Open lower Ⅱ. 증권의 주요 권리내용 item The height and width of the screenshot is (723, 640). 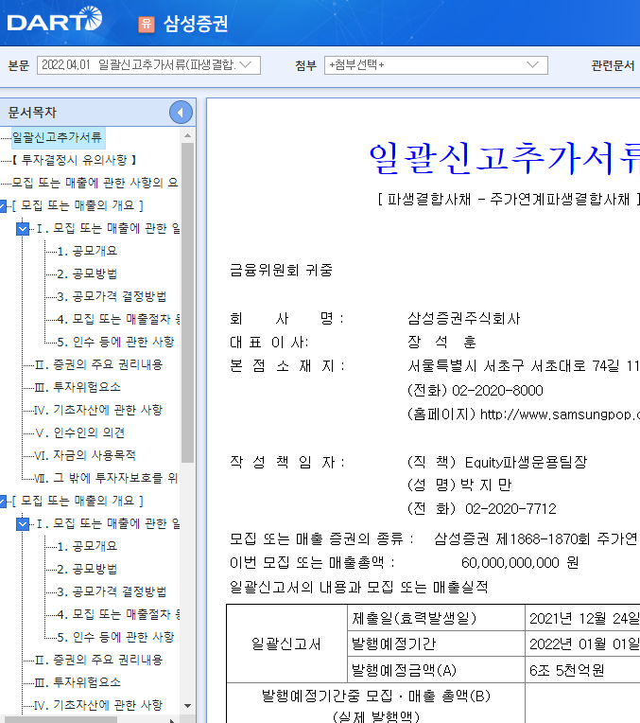98,660
